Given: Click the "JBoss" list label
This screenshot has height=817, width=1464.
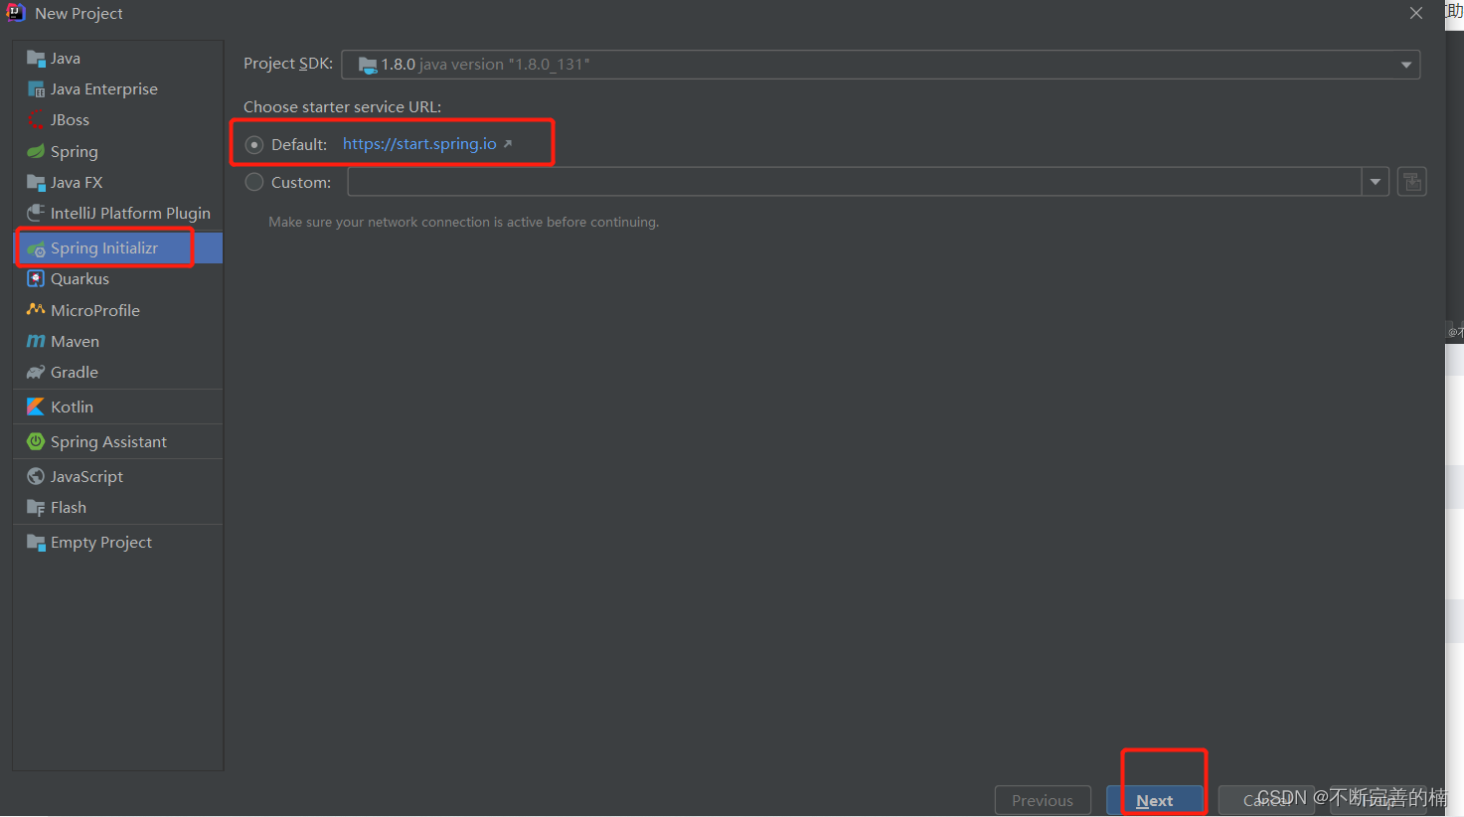Looking at the screenshot, I should (70, 120).
